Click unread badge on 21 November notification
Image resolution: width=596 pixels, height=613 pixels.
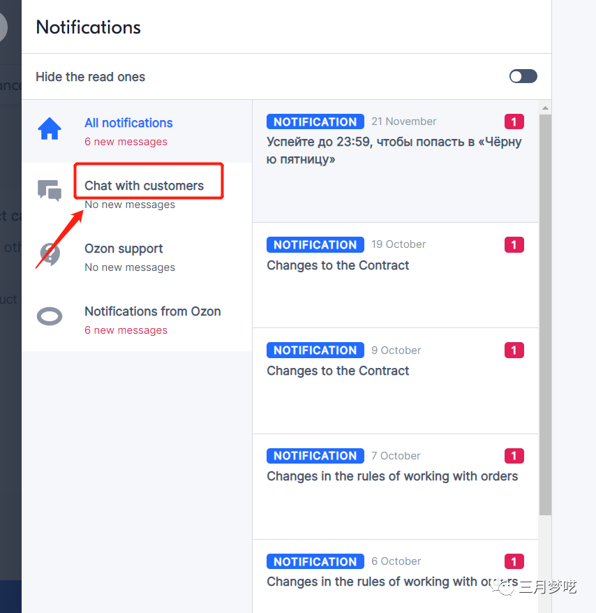click(514, 122)
